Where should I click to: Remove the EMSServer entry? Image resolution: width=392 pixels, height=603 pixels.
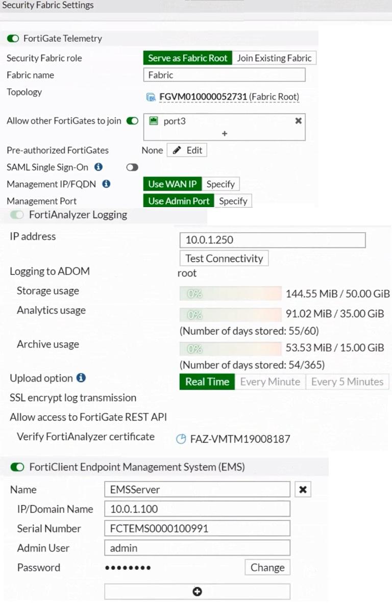click(303, 490)
